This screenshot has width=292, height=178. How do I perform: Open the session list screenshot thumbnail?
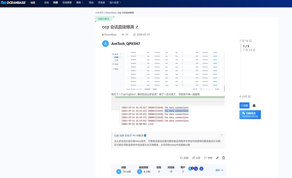[x=168, y=72]
